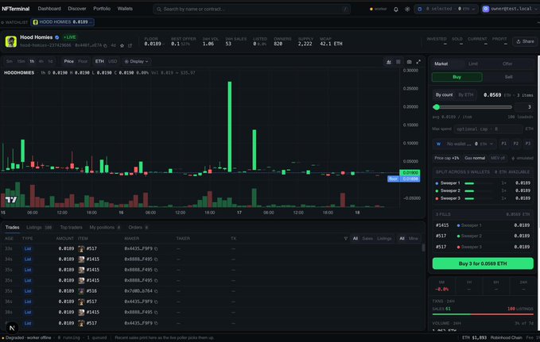Viewport: 540px width, 342px height.
Task: Select the By ETH sweep mode
Action: pos(465,95)
